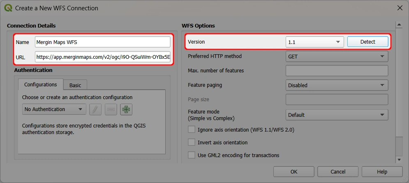Click the 'Page size' label
The width and height of the screenshot is (409, 183).
(x=198, y=100)
